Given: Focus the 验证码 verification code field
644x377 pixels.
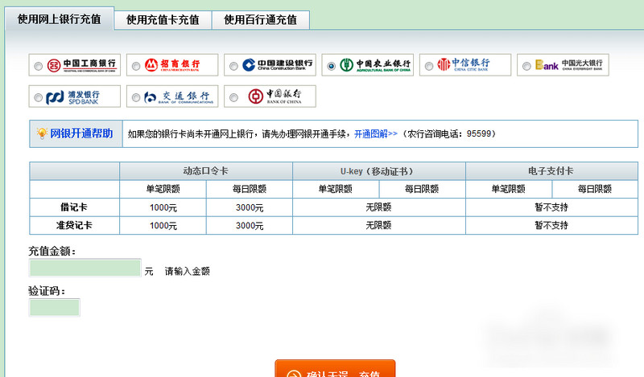Looking at the screenshot, I should click(x=55, y=307).
